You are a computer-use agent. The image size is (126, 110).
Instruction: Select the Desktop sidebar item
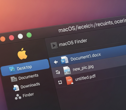coord(25,68)
